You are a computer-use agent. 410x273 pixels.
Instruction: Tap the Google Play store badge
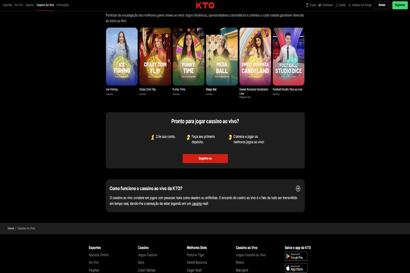(296, 256)
